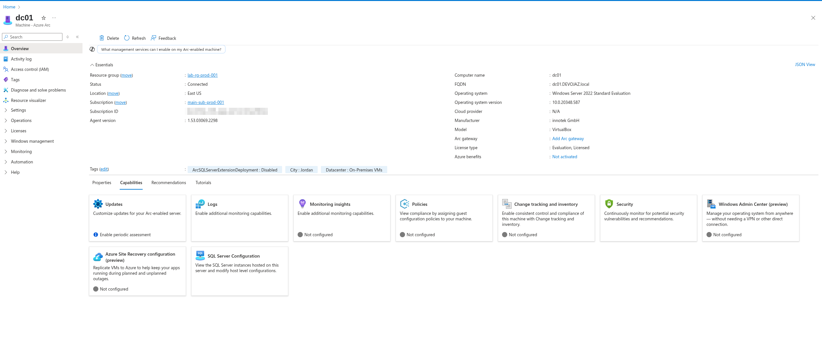Click the SQL Server Configuration icon
Screen dimensions: 822x343
tap(200, 256)
